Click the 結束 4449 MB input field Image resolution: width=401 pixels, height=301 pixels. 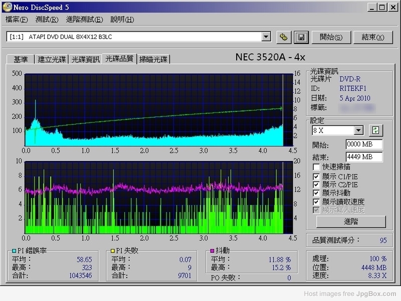coord(364,157)
